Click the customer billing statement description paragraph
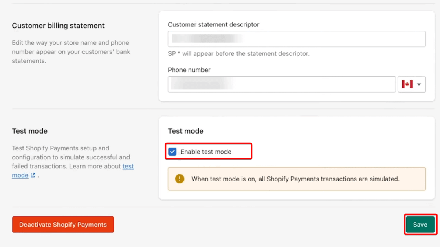This screenshot has width=440, height=247. pos(70,52)
